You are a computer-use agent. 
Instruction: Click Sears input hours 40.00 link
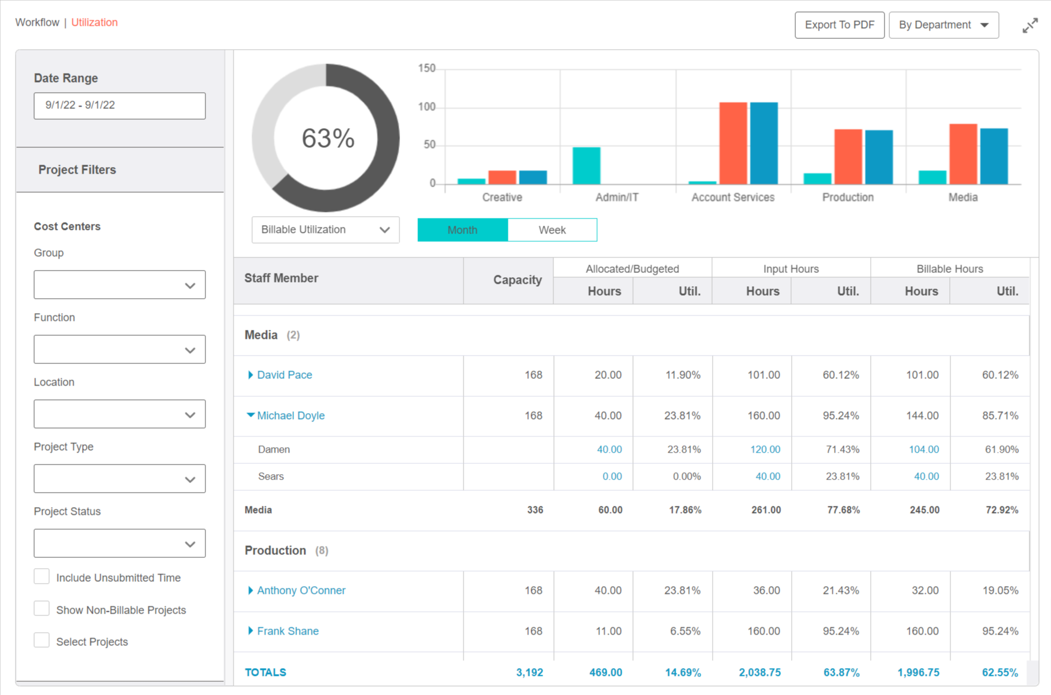click(768, 477)
